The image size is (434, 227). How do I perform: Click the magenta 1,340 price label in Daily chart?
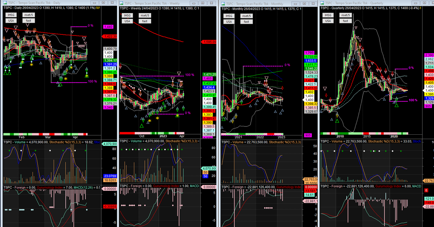click(108, 107)
